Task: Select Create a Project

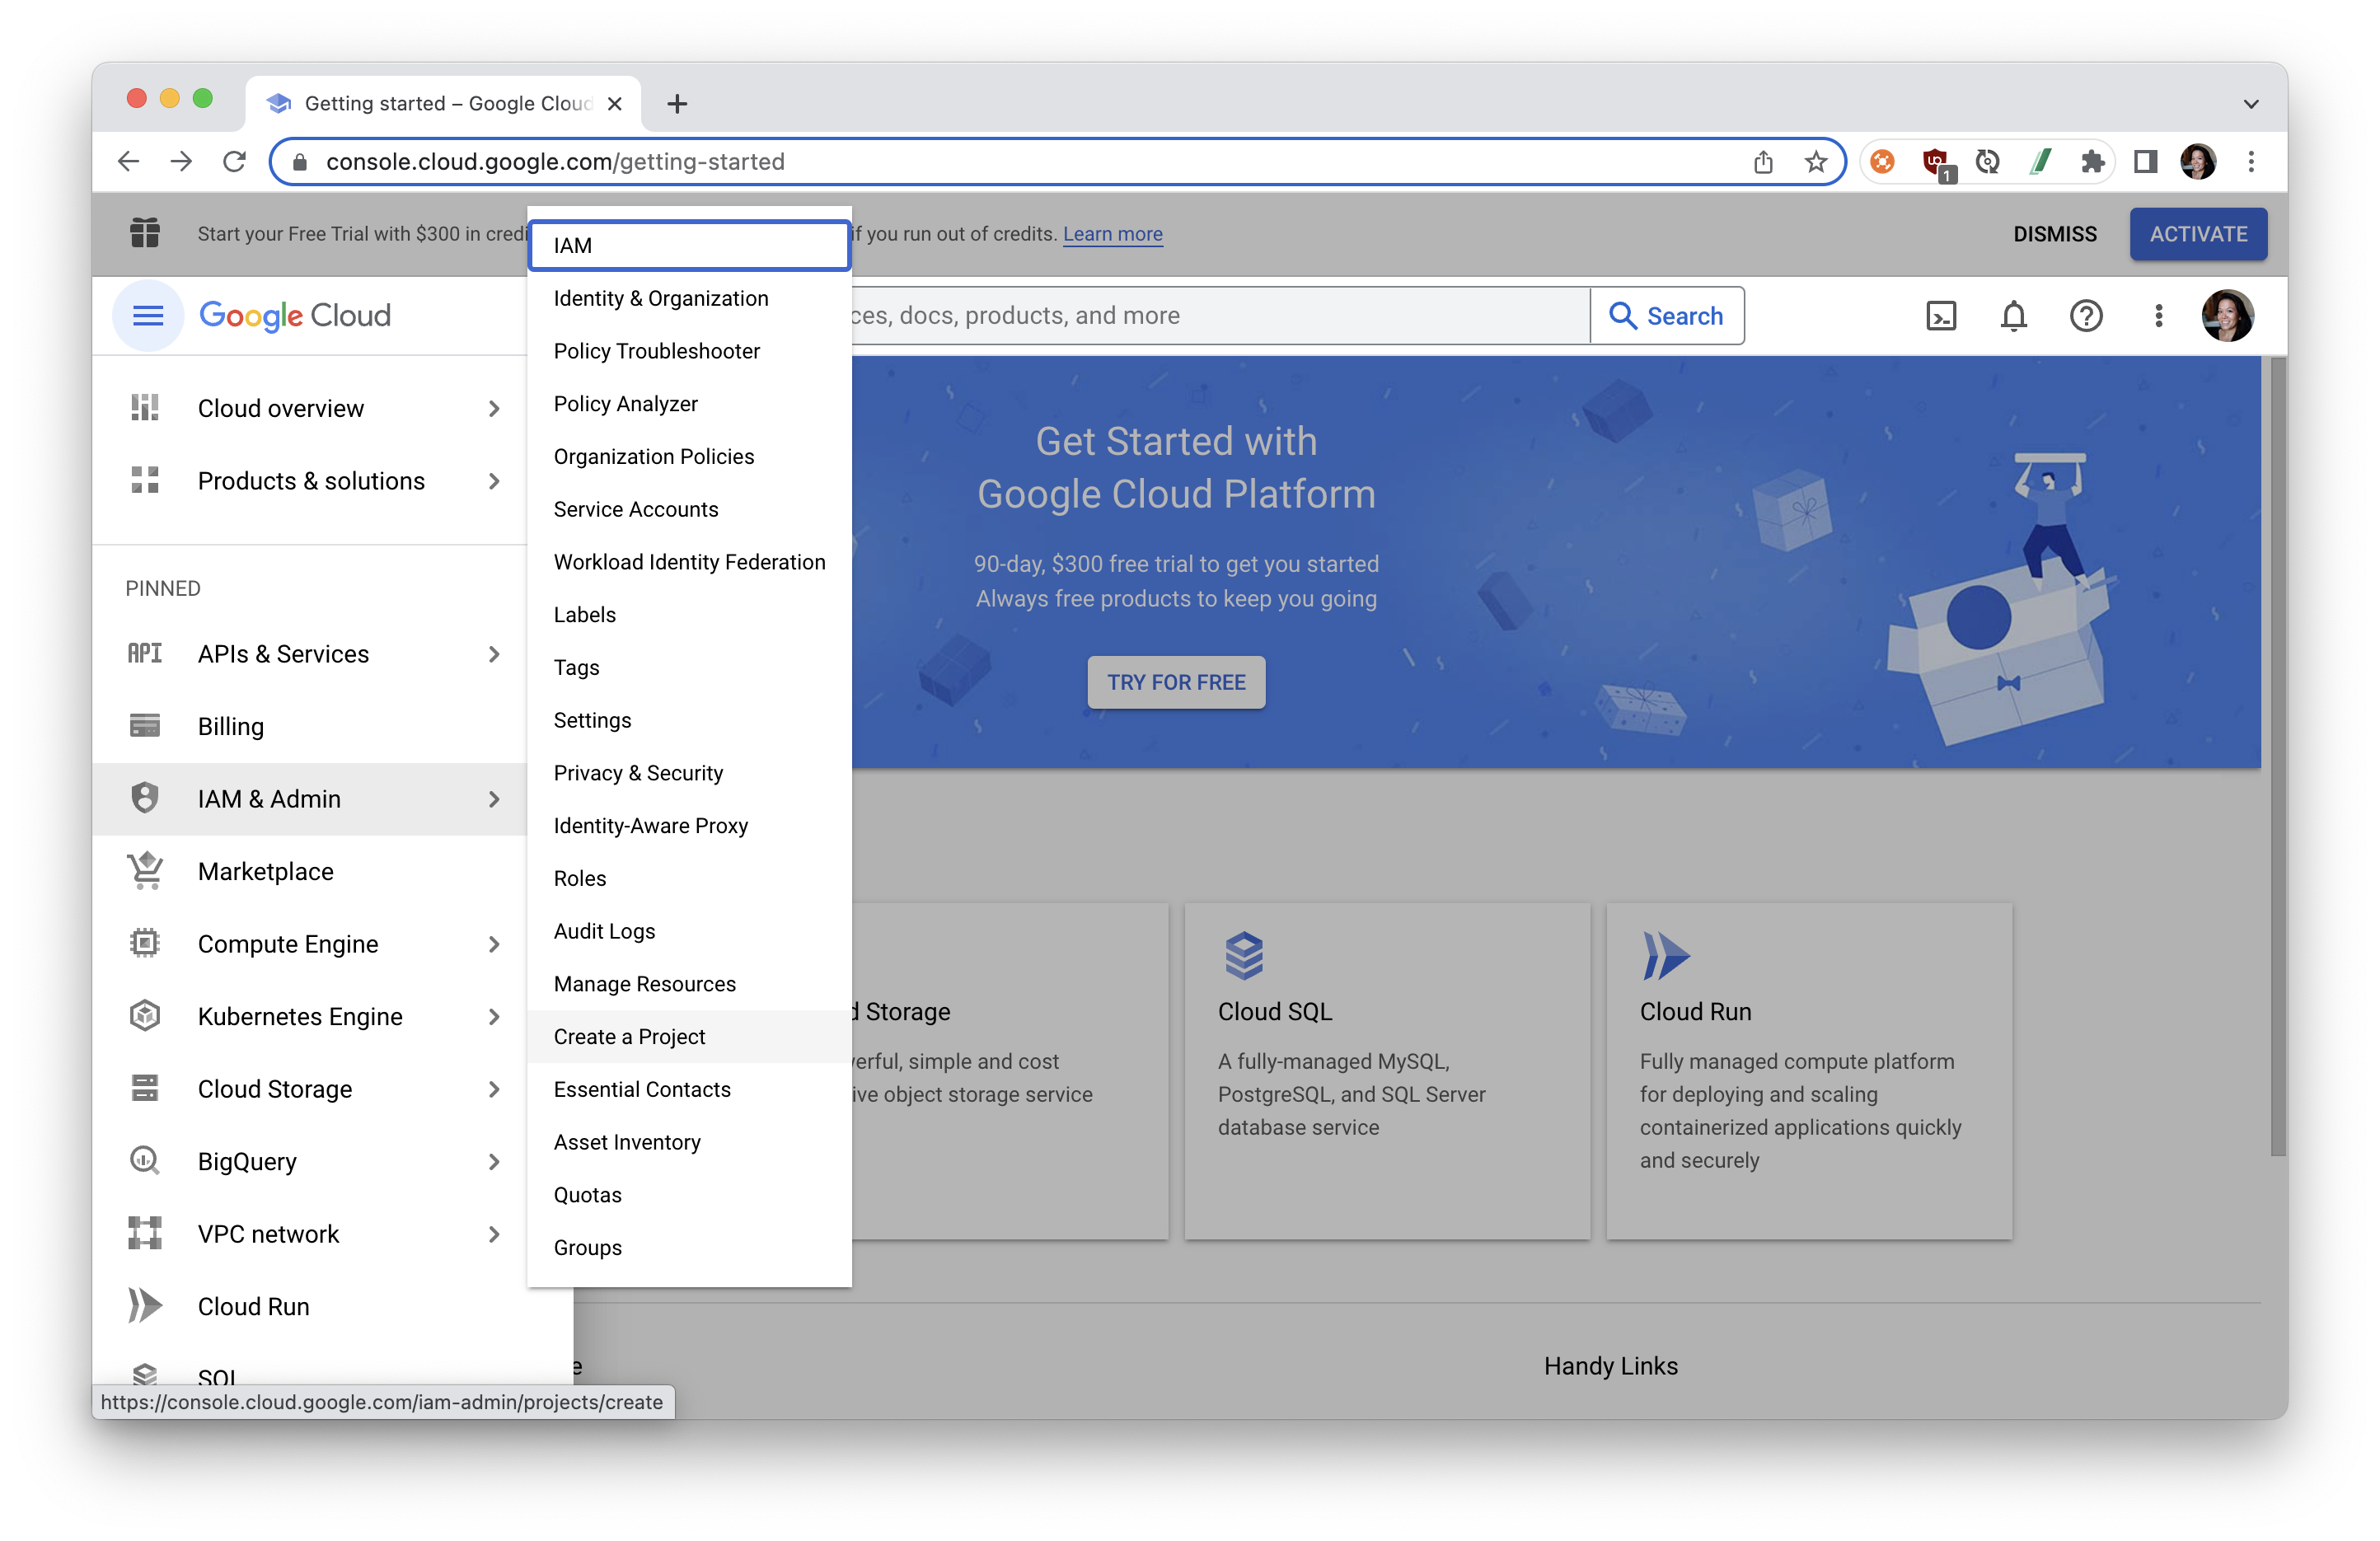Action: (x=689, y=1036)
